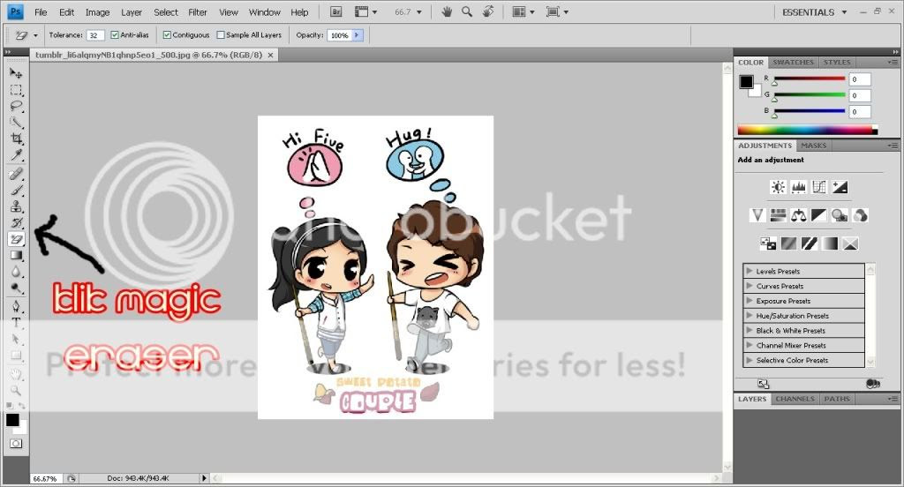Select the Crop tool
This screenshot has height=487, width=904.
[x=16, y=139]
